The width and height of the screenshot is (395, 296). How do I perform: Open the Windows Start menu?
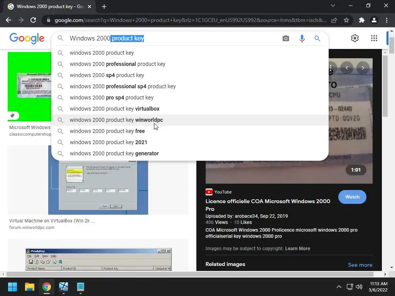click(x=12, y=287)
